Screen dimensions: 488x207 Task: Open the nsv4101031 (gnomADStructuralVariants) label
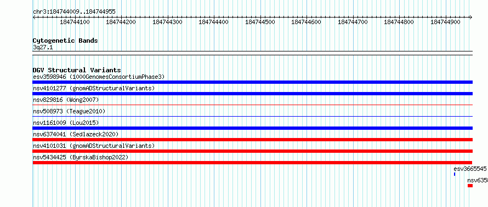coord(94,146)
